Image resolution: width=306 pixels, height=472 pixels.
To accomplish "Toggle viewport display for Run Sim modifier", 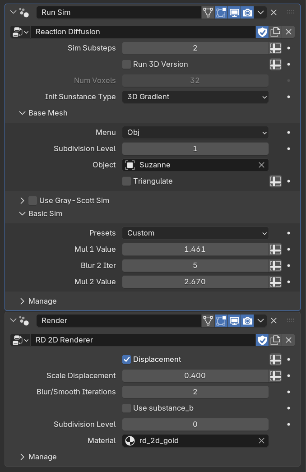I will coord(234,12).
